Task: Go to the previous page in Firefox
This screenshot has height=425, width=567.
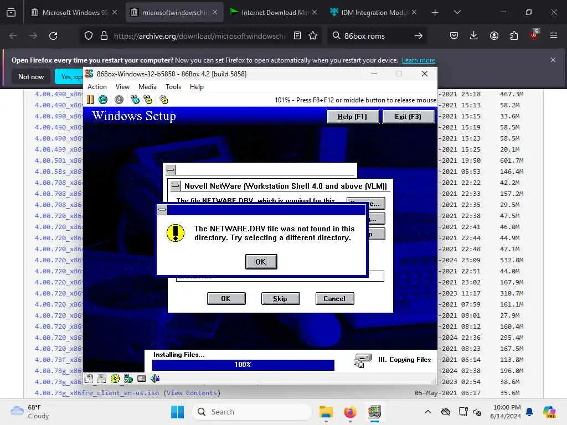Action: click(13, 36)
